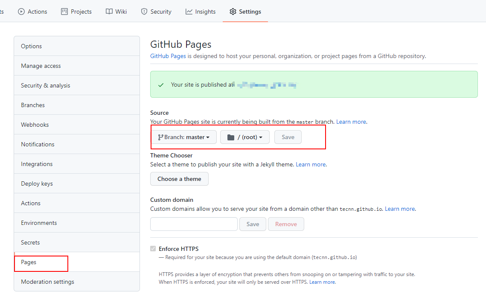
Task: Open Manage access in the sidebar
Action: (77, 66)
